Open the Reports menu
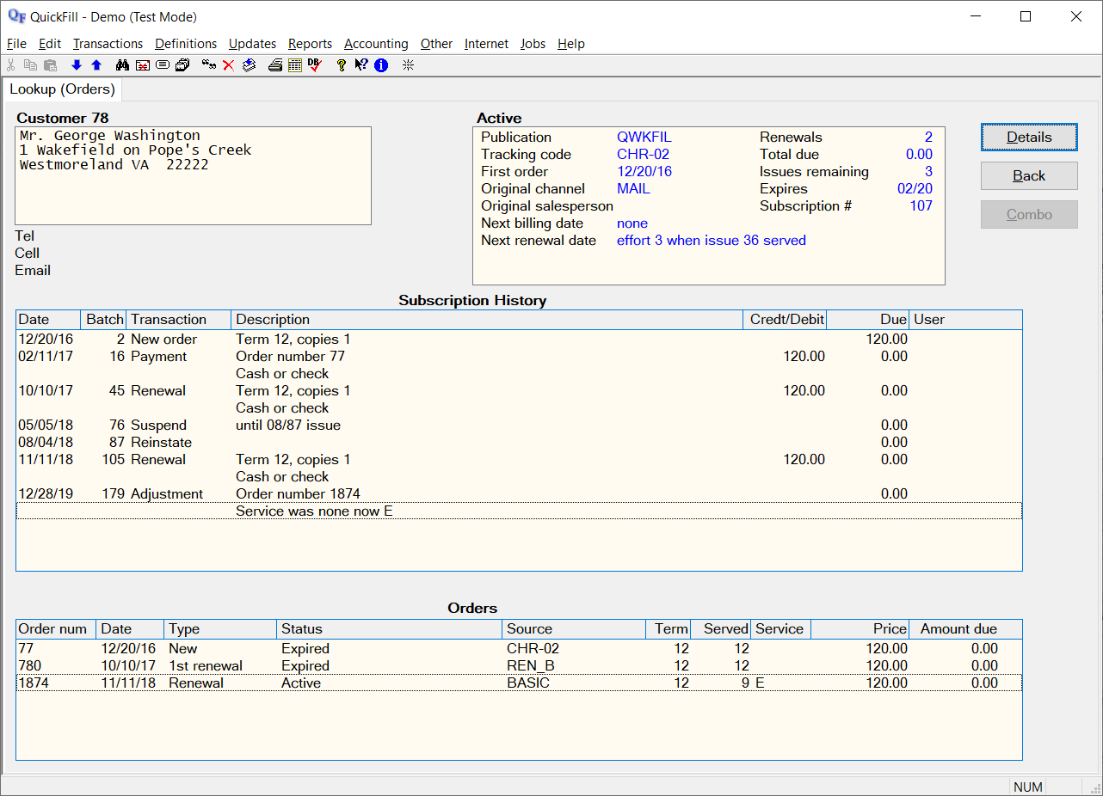The height and width of the screenshot is (796, 1103). coord(310,44)
